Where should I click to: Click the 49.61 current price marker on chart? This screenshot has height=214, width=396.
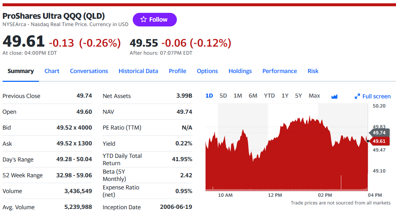[379, 141]
